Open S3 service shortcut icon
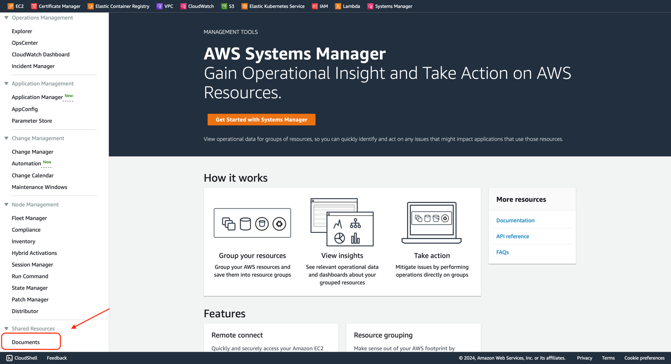 224,6
